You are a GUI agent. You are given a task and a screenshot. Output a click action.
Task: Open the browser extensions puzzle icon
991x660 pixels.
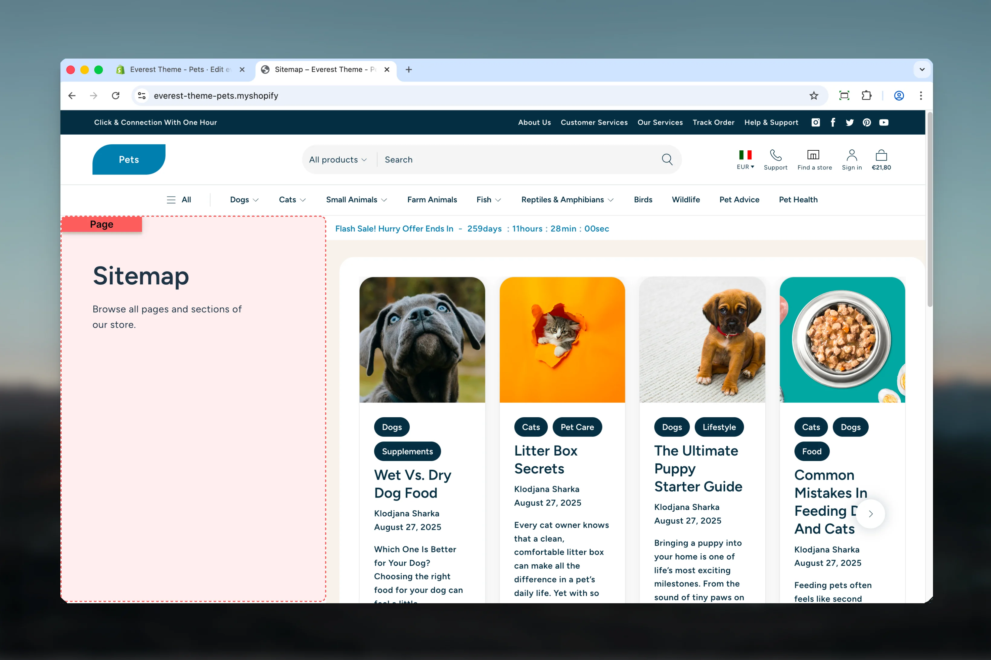[866, 95]
